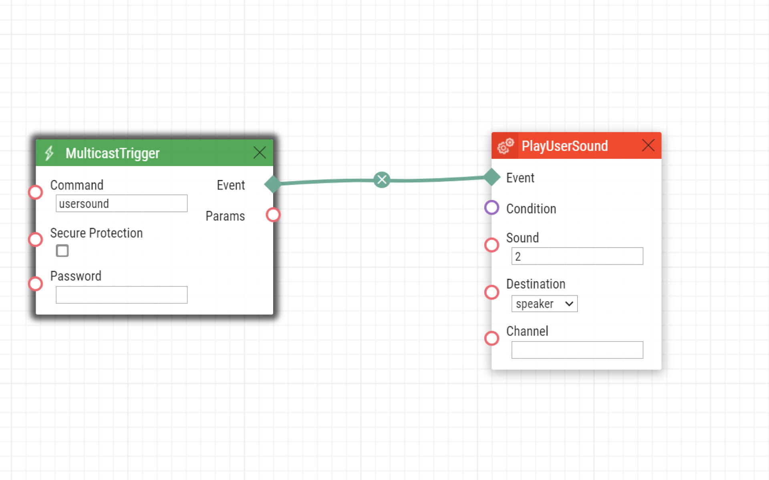This screenshot has width=769, height=480.
Task: Select the PlayUserSound Event input diamond
Action: point(492,177)
